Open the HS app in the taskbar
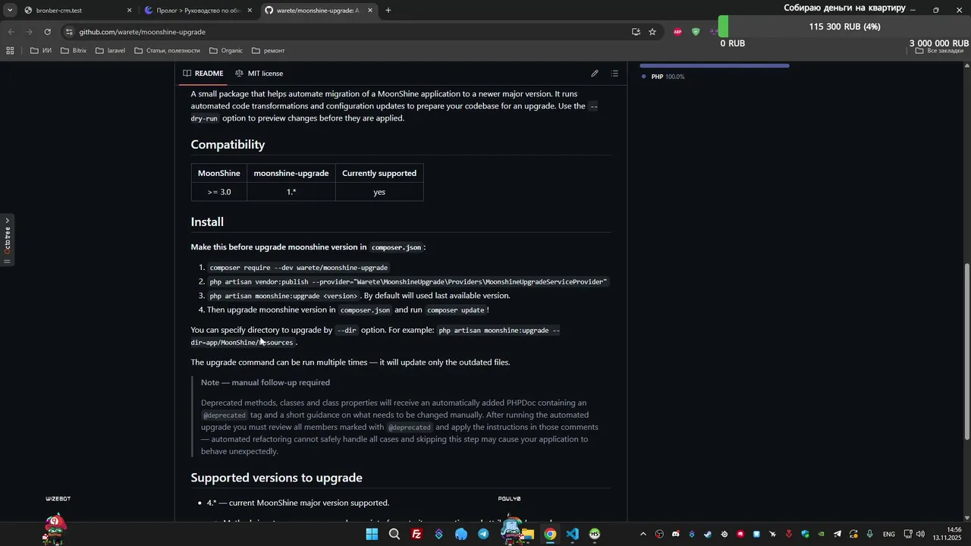Viewport: 971px width, 546px height. click(594, 534)
